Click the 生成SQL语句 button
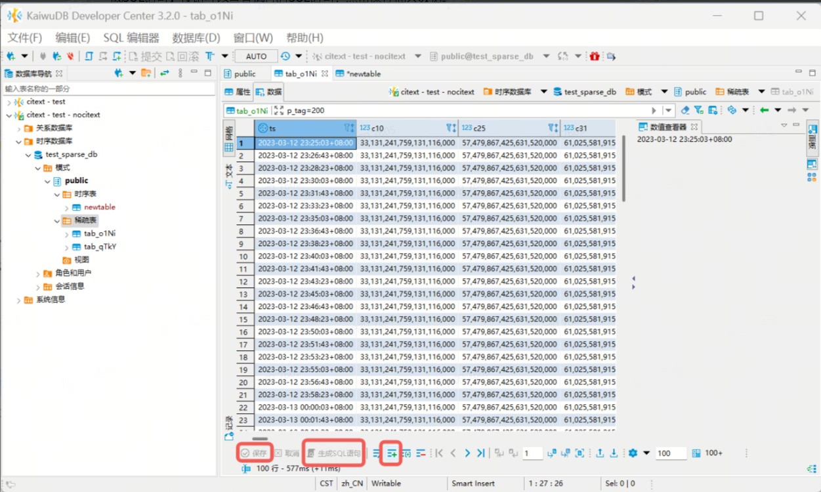821x492 pixels. (x=334, y=453)
